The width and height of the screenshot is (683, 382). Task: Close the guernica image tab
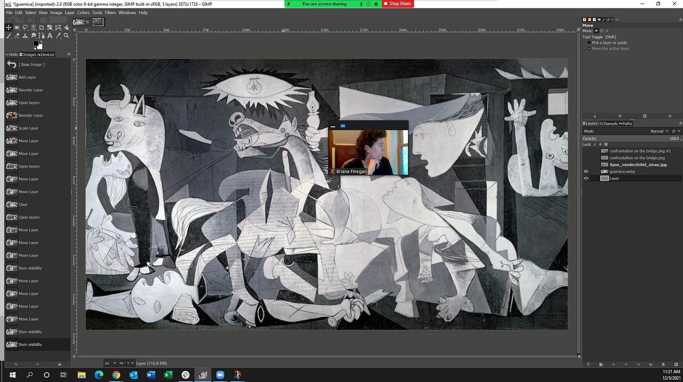point(87,22)
